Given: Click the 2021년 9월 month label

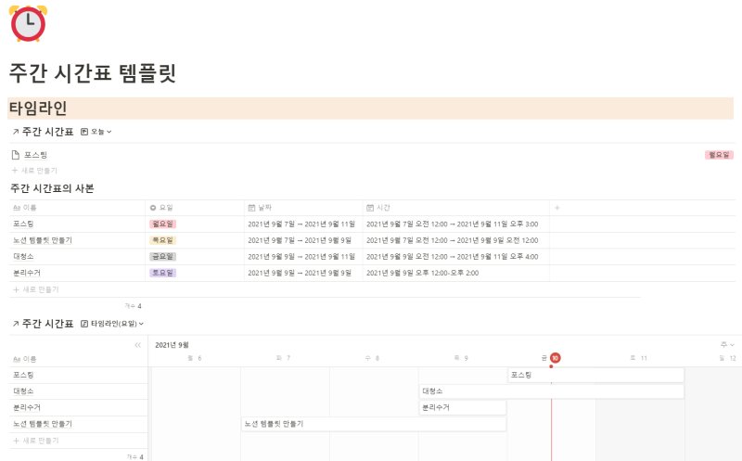Looking at the screenshot, I should [x=172, y=345].
